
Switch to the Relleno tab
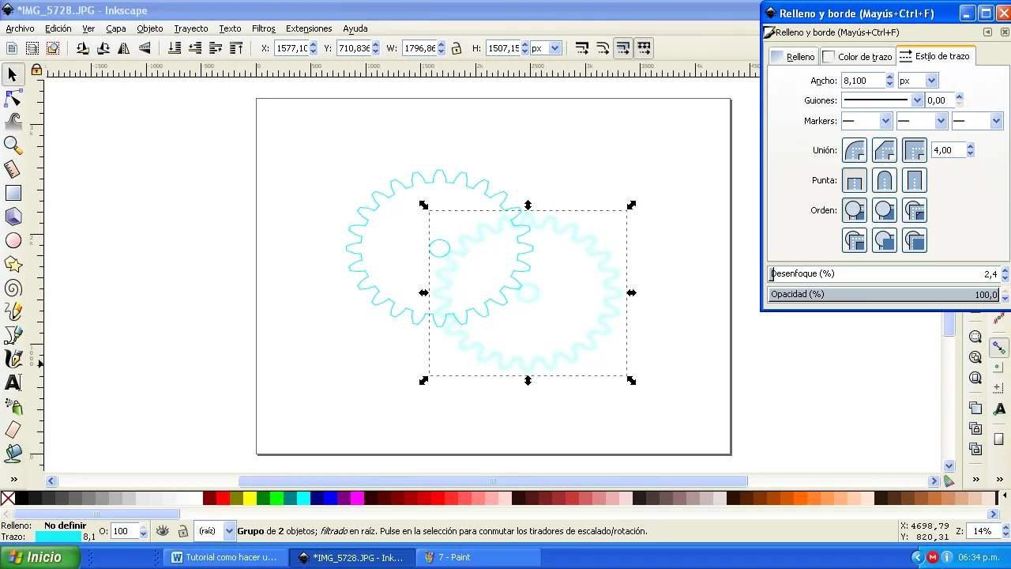793,57
